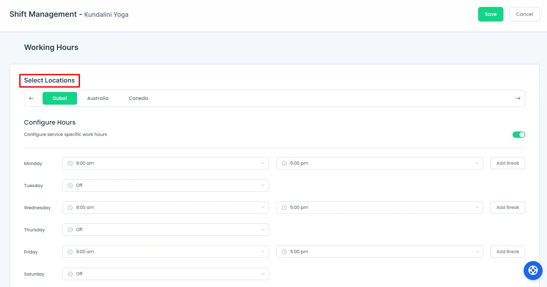Open Wednesday 5:00 pm end time dropdown
Screen dimensions: 547x287
[380, 208]
